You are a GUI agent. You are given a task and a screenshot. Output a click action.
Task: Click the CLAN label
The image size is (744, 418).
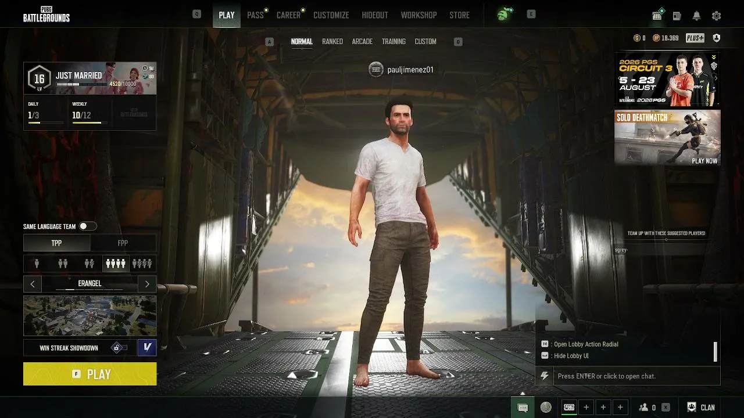pos(707,408)
